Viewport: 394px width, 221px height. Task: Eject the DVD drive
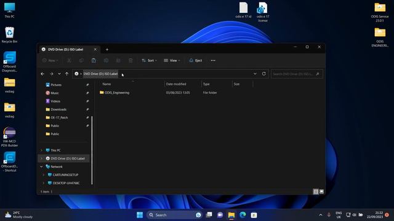tap(196, 60)
